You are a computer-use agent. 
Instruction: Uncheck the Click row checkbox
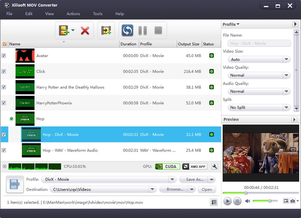tap(3, 71)
